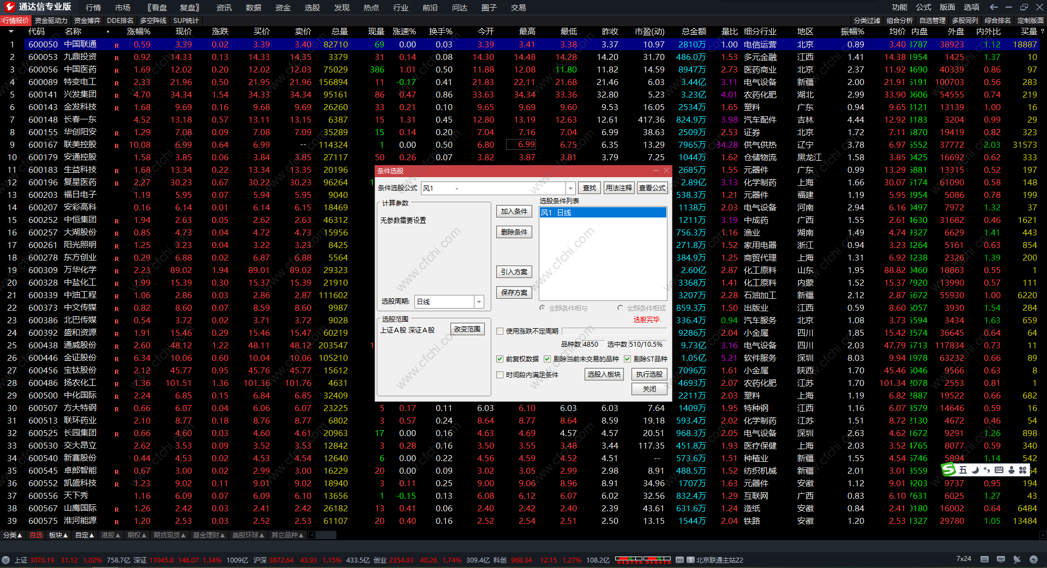Viewport: 1047px width, 568px height.
Task: Expand the 条件选股公式 dropdown
Action: (570, 188)
